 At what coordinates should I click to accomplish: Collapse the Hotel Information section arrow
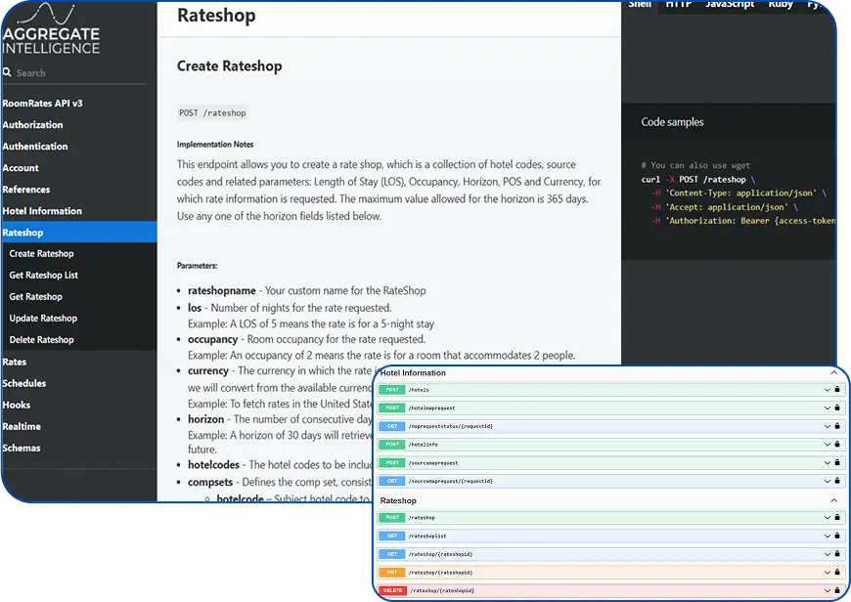coord(834,372)
